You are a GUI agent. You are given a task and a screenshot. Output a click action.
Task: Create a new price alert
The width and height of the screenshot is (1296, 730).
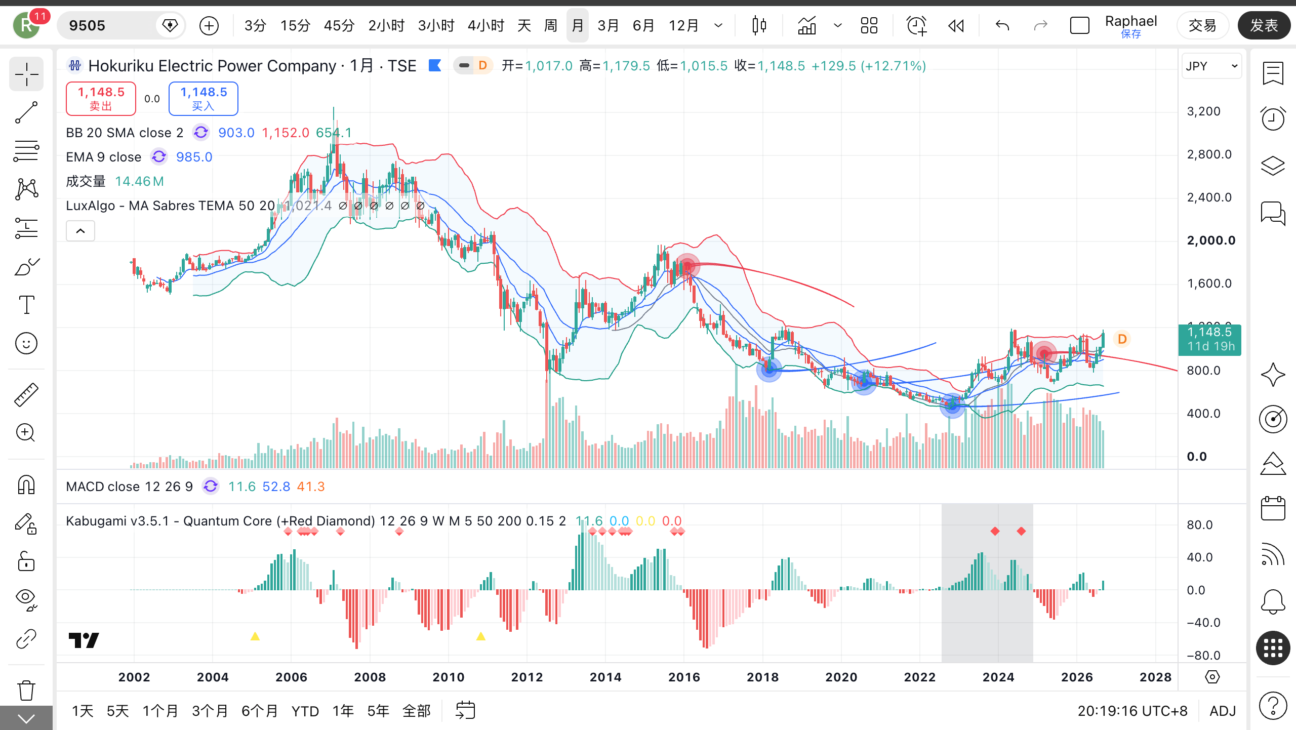[x=916, y=25]
